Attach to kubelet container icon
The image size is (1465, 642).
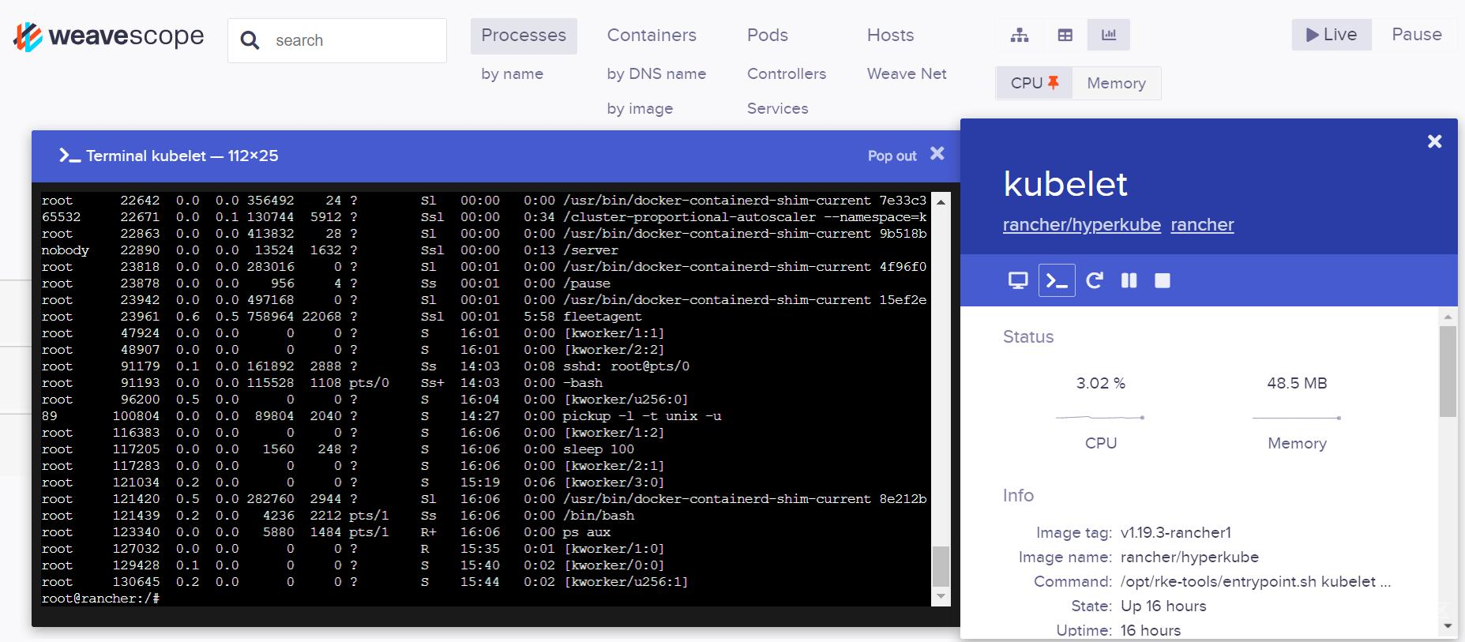coord(1018,280)
